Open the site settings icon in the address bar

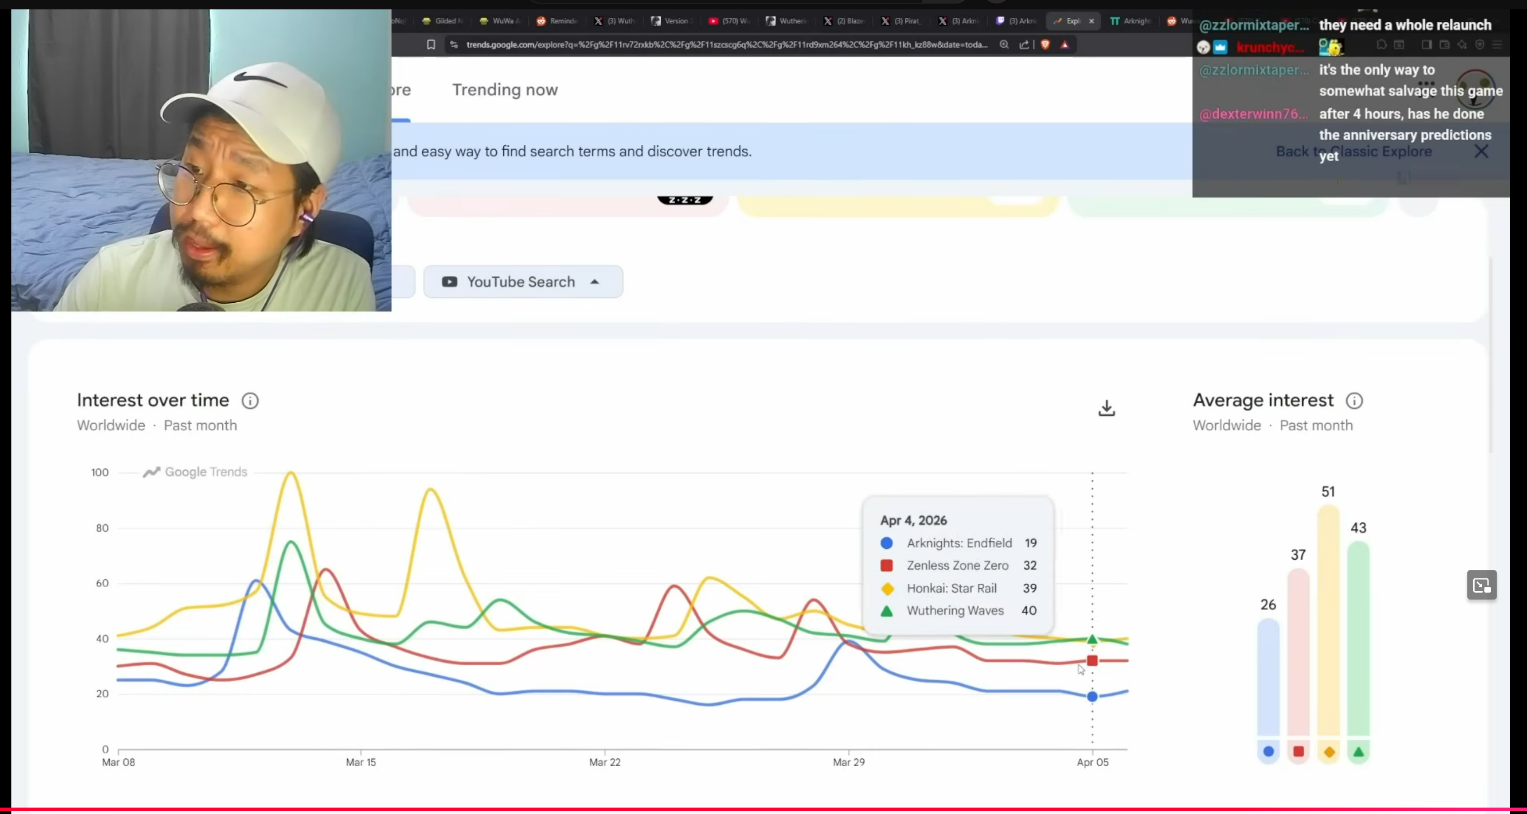pyautogui.click(x=454, y=44)
